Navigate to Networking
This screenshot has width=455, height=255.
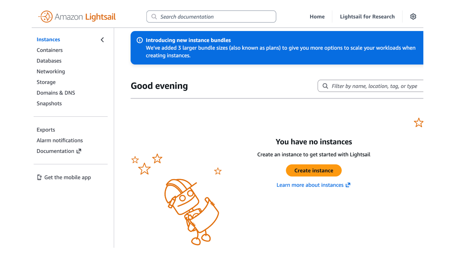point(51,72)
